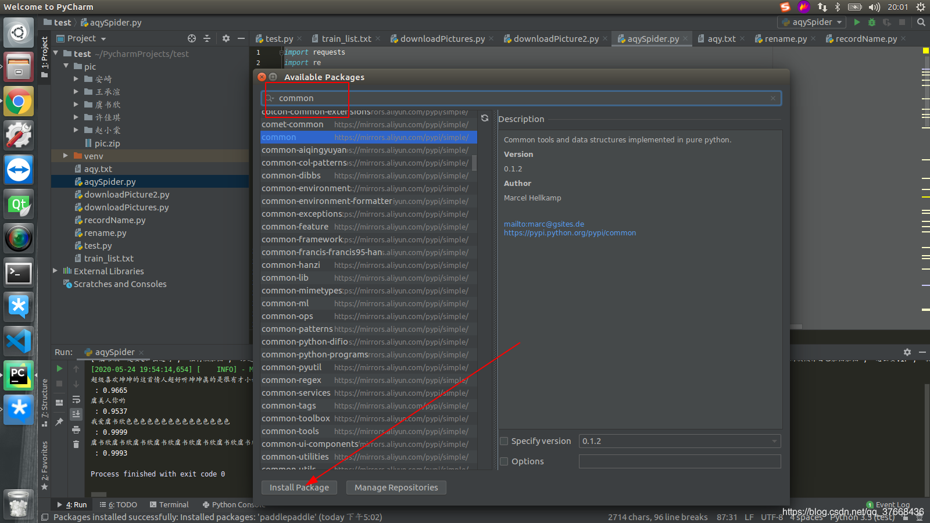Open the TODO tool window tab

(x=118, y=505)
